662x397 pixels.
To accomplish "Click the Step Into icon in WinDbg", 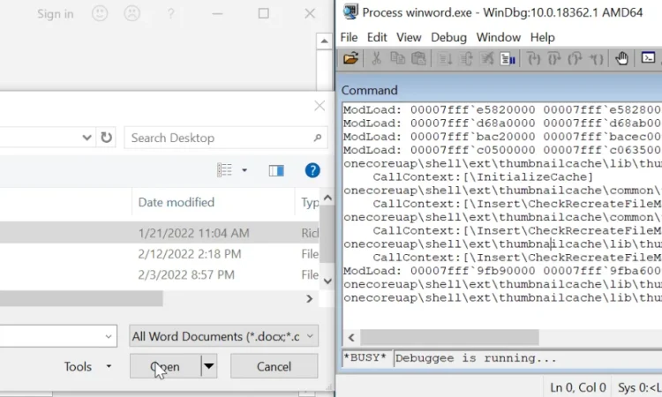I will [x=534, y=58].
